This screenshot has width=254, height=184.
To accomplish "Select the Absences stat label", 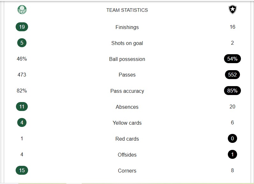I will [x=127, y=107].
